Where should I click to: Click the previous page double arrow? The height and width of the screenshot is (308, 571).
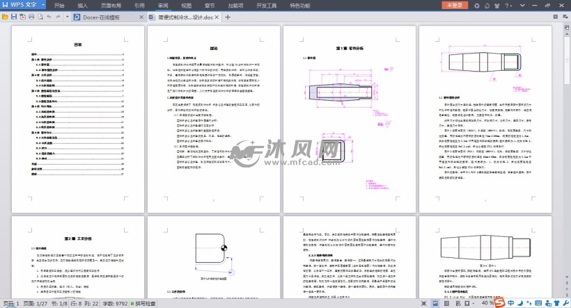(567, 282)
